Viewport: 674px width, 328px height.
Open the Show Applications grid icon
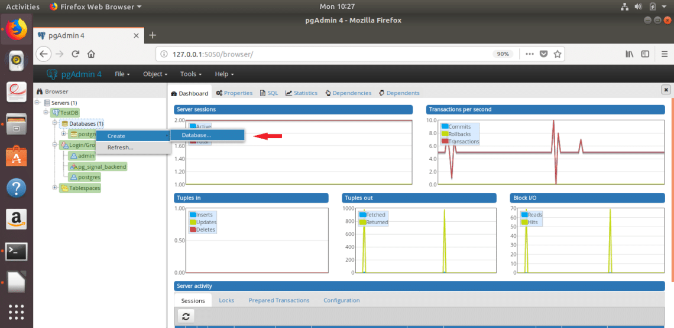(16, 312)
